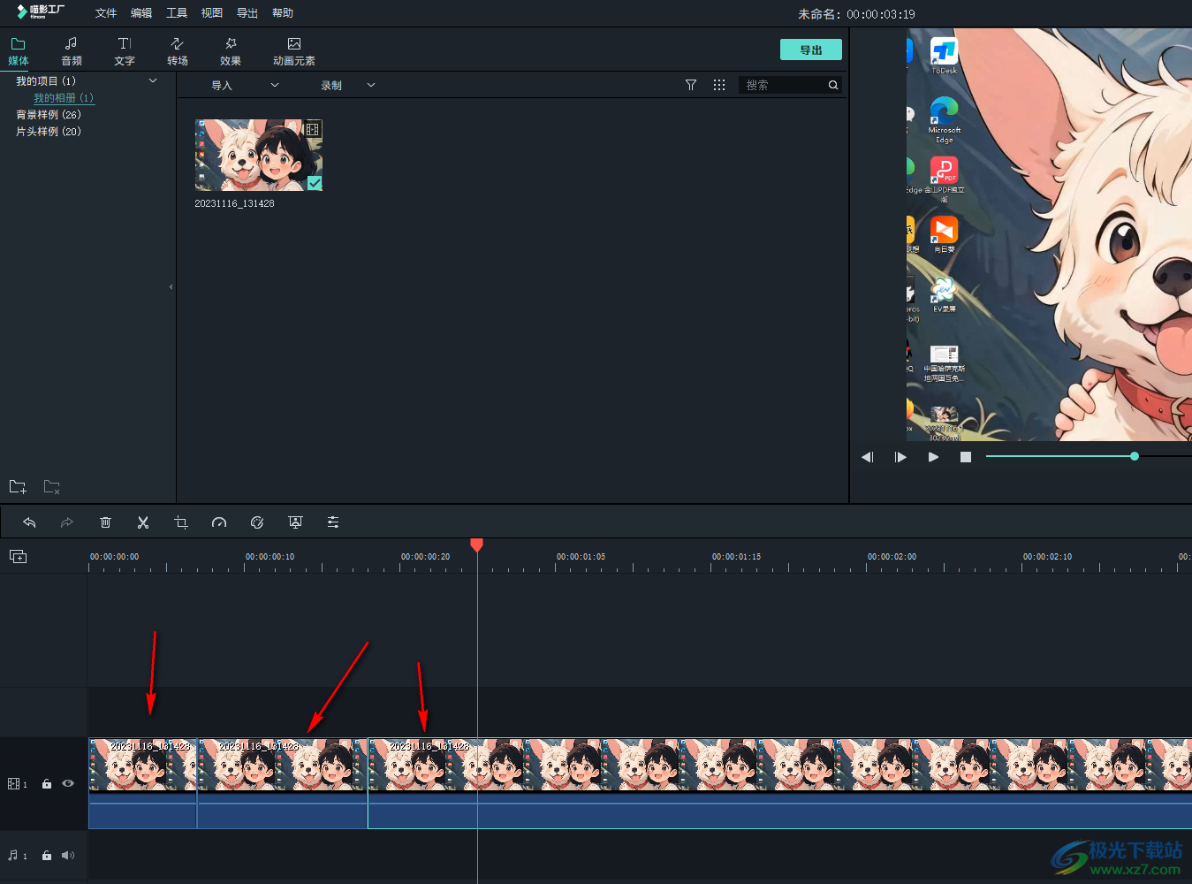Viewport: 1192px width, 884px height.
Task: Click the trash delete icon
Action: coord(105,522)
